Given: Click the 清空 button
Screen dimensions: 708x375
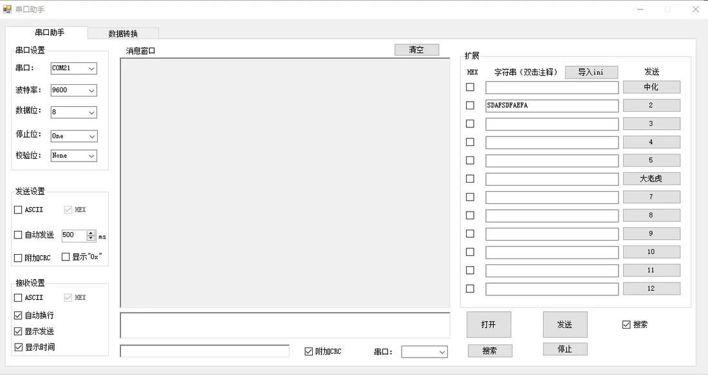Looking at the screenshot, I should point(417,50).
